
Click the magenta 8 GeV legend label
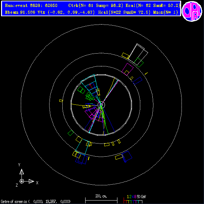pyautogui.click(x=135, y=197)
